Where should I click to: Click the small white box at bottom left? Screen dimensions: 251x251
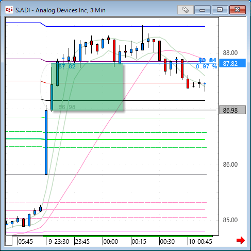(x=9, y=241)
